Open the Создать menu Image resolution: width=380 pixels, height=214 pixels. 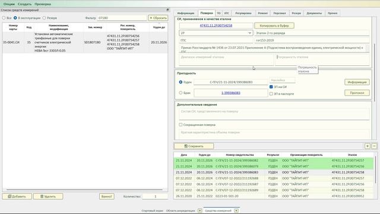click(x=24, y=4)
